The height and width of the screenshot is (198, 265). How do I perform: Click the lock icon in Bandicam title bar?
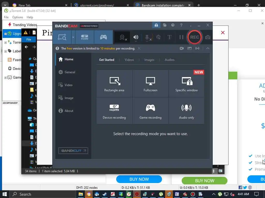156,25
